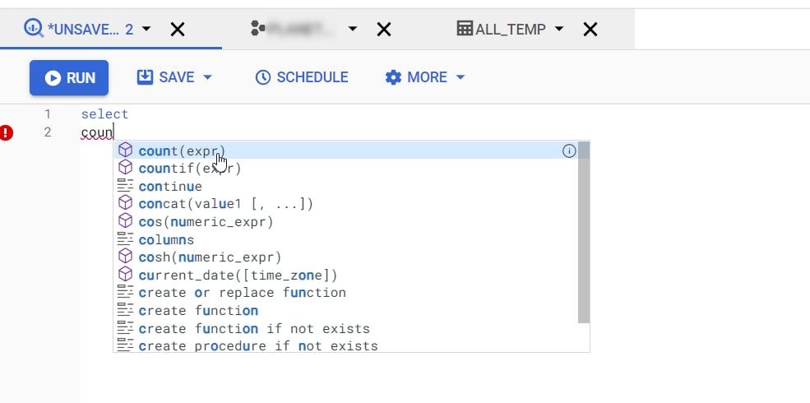Close the unsaved query tab
The width and height of the screenshot is (810, 403).
[177, 30]
